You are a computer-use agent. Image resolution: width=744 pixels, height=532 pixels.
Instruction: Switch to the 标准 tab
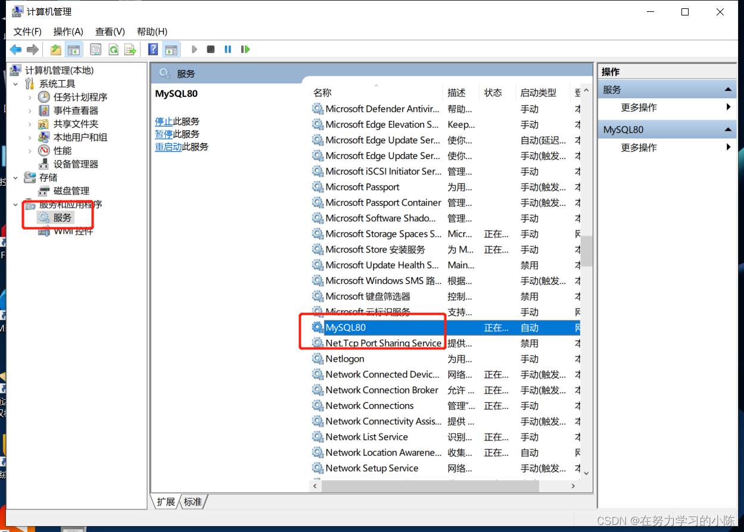[192, 502]
